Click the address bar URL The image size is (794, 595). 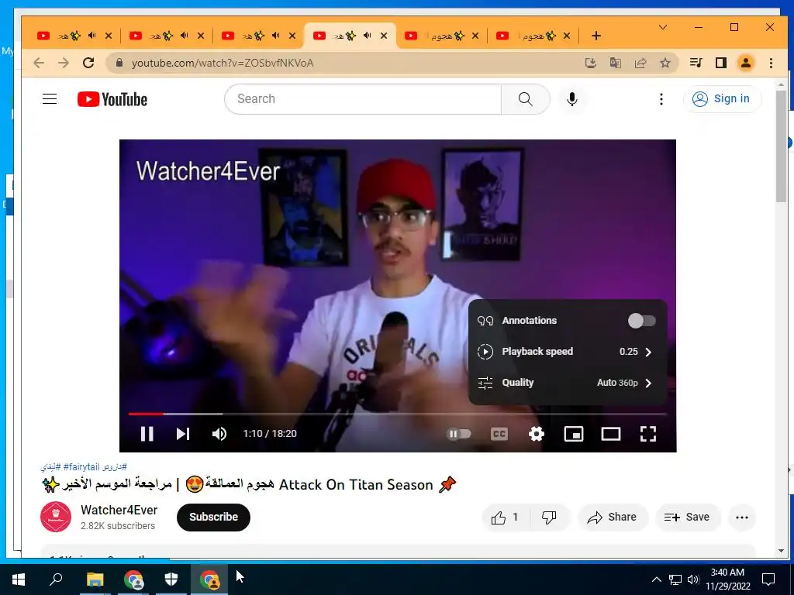click(223, 63)
